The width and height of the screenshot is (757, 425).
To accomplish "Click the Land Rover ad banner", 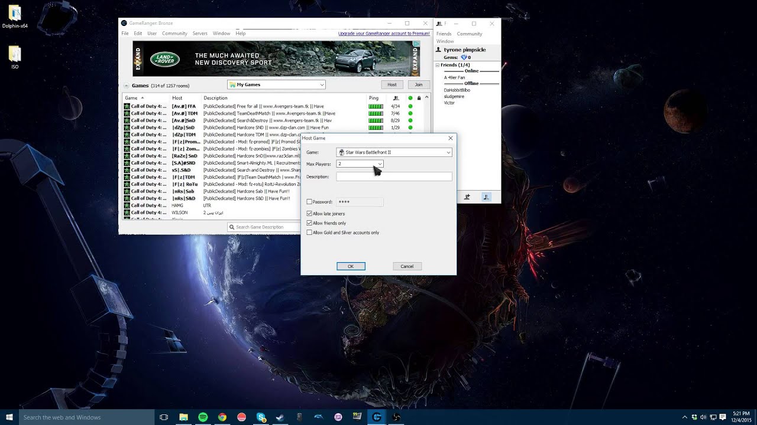I will pos(276,58).
